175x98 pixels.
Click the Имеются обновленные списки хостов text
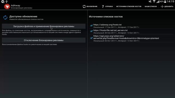(x=26, y=19)
